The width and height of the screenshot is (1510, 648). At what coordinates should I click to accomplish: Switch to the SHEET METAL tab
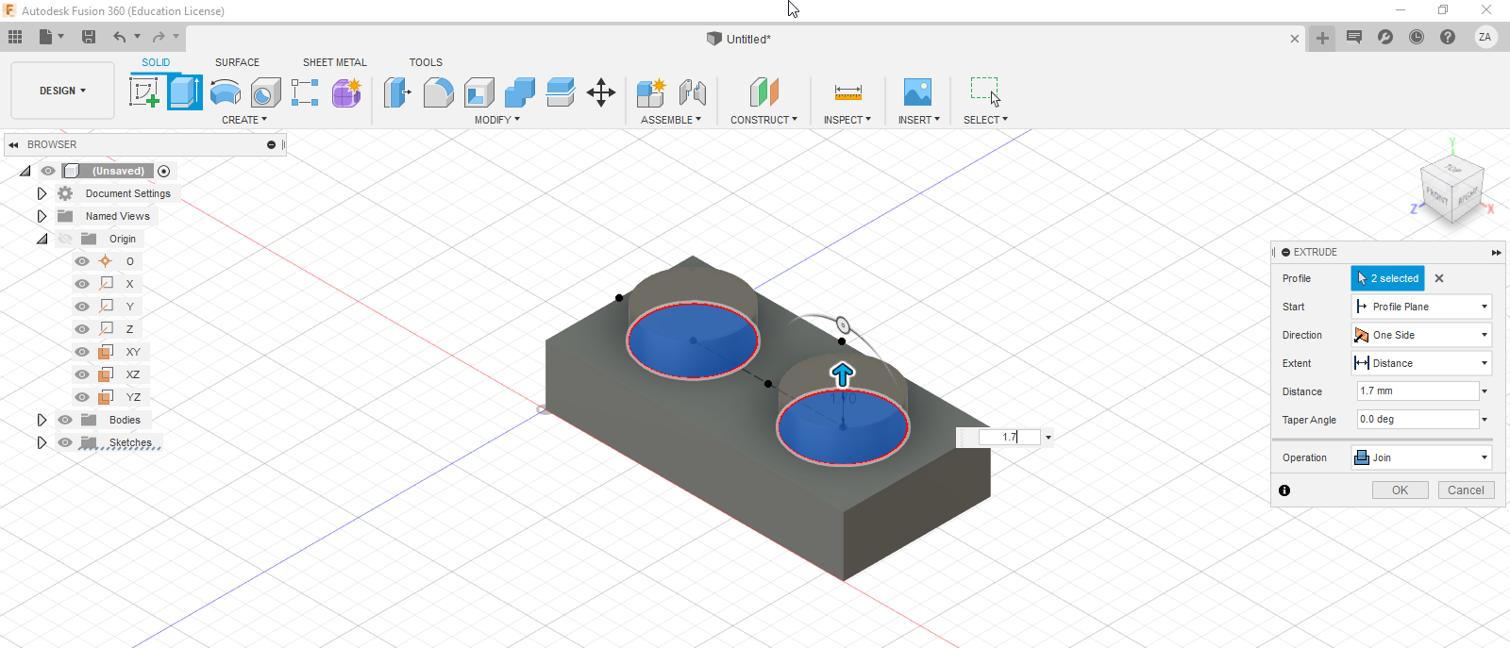(334, 62)
